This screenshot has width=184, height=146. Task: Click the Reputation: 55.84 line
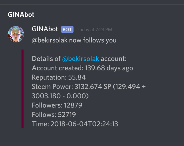pos(59,77)
